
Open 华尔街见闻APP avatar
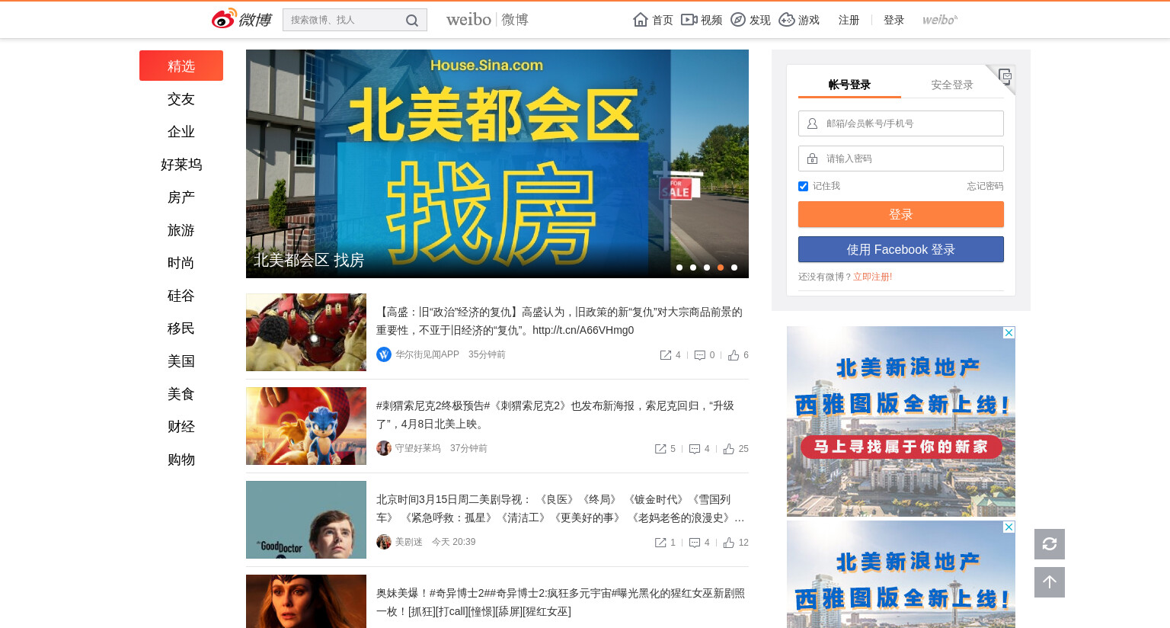click(384, 354)
